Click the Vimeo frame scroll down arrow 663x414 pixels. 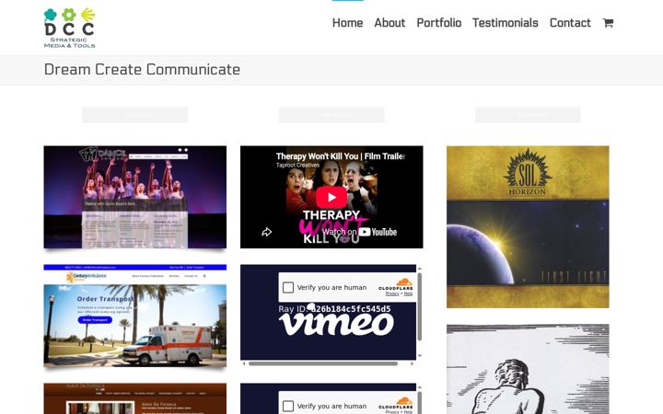coord(420,356)
